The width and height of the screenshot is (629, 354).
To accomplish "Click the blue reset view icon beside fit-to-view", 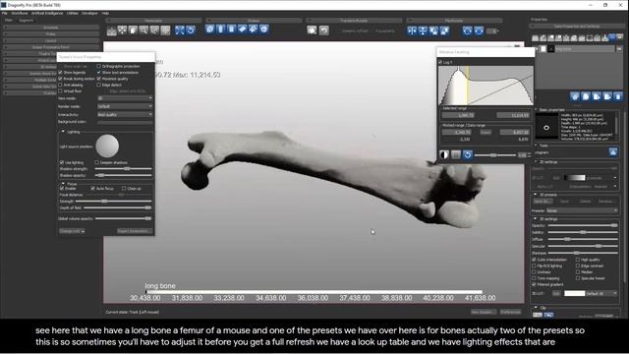I will pyautogui.click(x=191, y=30).
